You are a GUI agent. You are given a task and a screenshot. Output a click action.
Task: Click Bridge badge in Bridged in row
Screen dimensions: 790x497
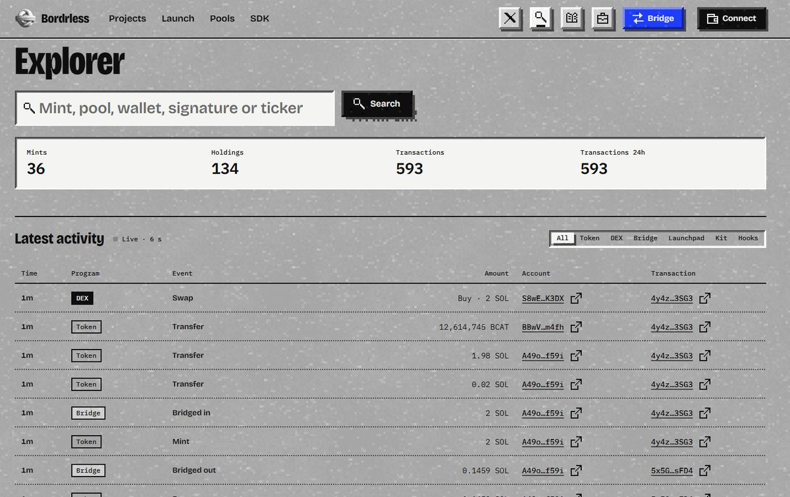(x=88, y=413)
